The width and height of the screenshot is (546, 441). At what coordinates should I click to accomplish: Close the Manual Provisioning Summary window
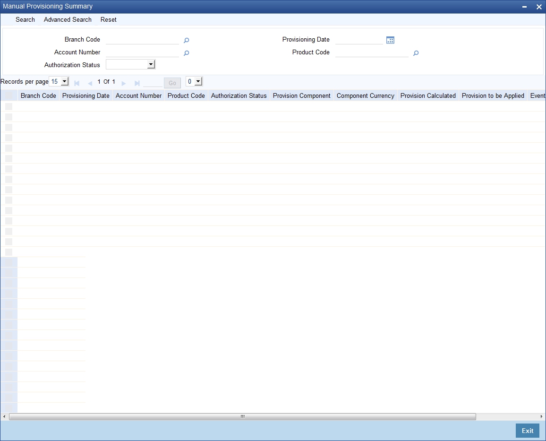coord(539,7)
